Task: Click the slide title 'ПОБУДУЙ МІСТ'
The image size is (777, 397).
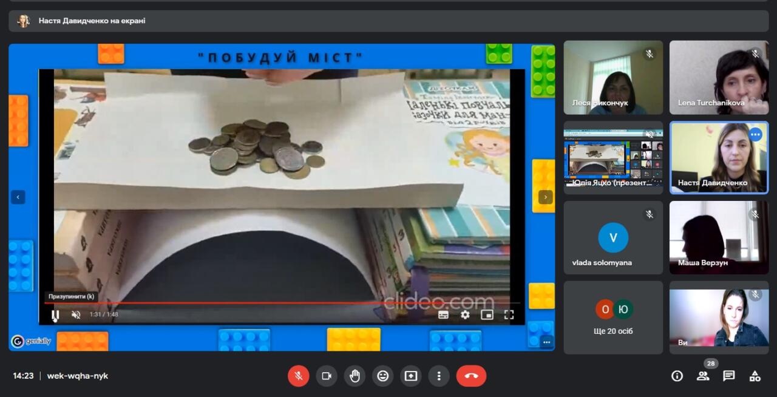Action: (280, 58)
